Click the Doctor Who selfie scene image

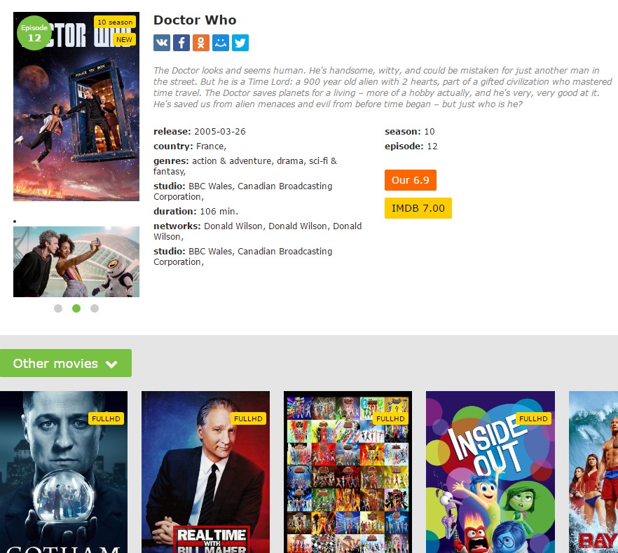point(76,261)
